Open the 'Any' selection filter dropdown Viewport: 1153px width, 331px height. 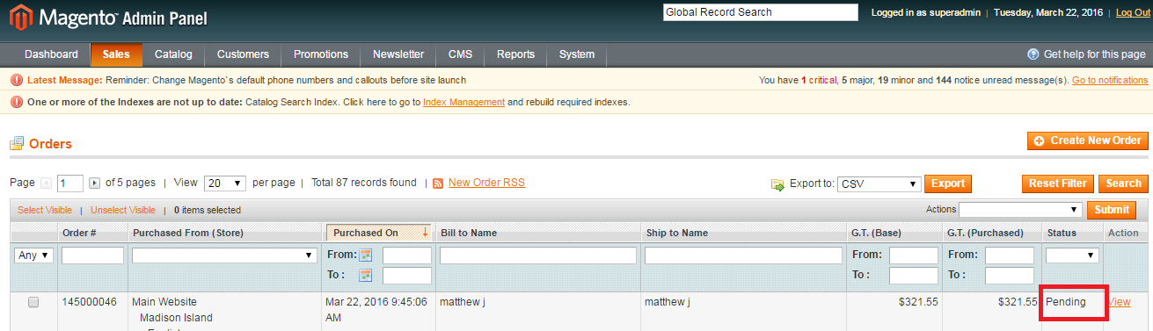33,255
